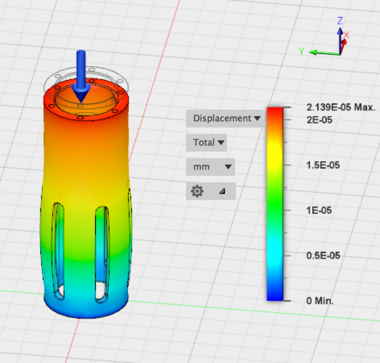Change units using the mm dropdown
Image resolution: width=380 pixels, height=363 pixels.
coord(210,167)
